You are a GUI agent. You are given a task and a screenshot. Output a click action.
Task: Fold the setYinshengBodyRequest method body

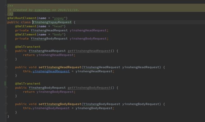pyautogui.click(x=6, y=104)
